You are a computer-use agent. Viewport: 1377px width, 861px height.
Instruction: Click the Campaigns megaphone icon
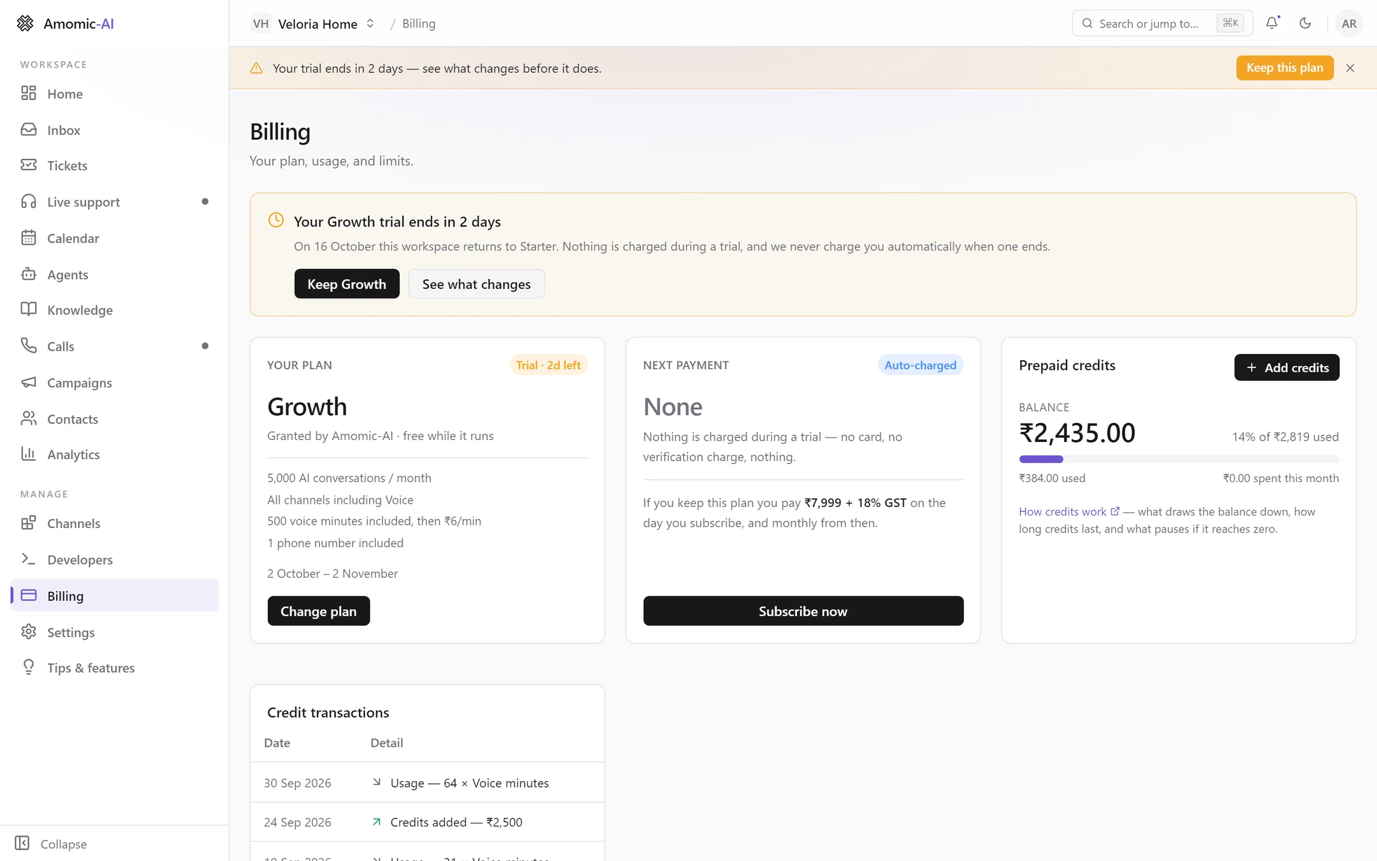tap(29, 383)
